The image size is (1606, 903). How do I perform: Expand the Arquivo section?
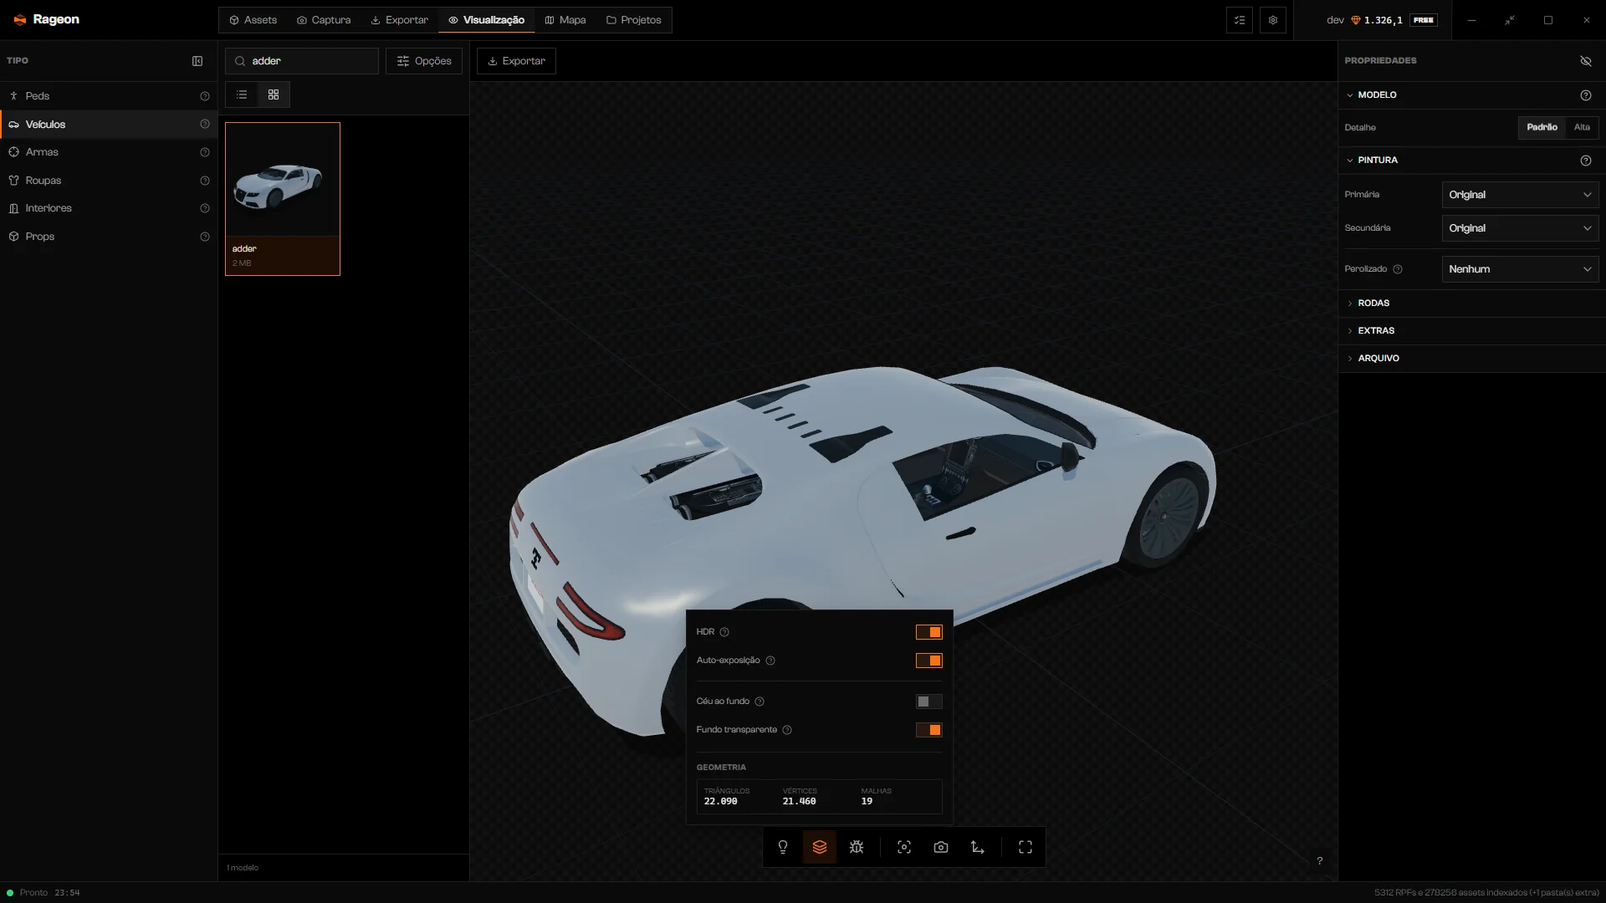(x=1471, y=359)
